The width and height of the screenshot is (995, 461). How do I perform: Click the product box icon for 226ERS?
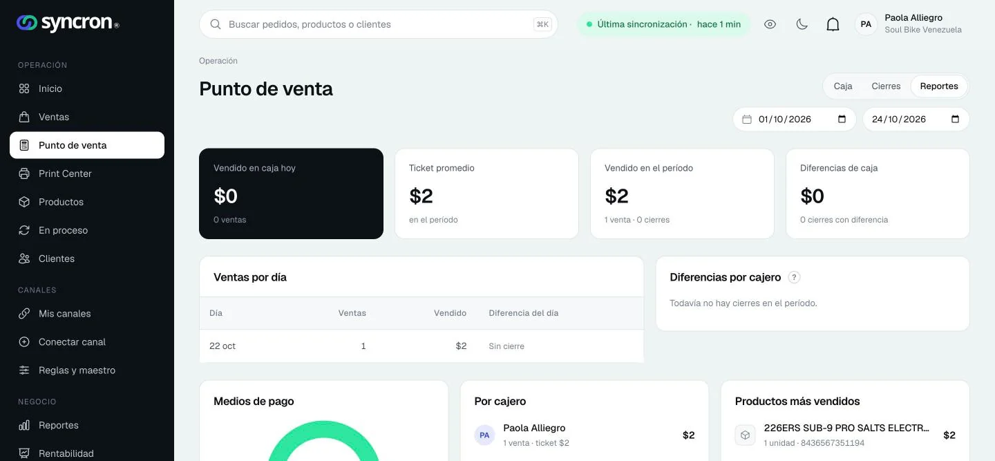coord(745,435)
